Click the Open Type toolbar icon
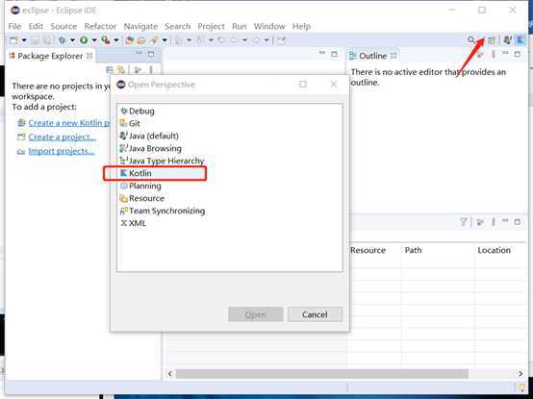The height and width of the screenshot is (399, 533). [x=154, y=40]
